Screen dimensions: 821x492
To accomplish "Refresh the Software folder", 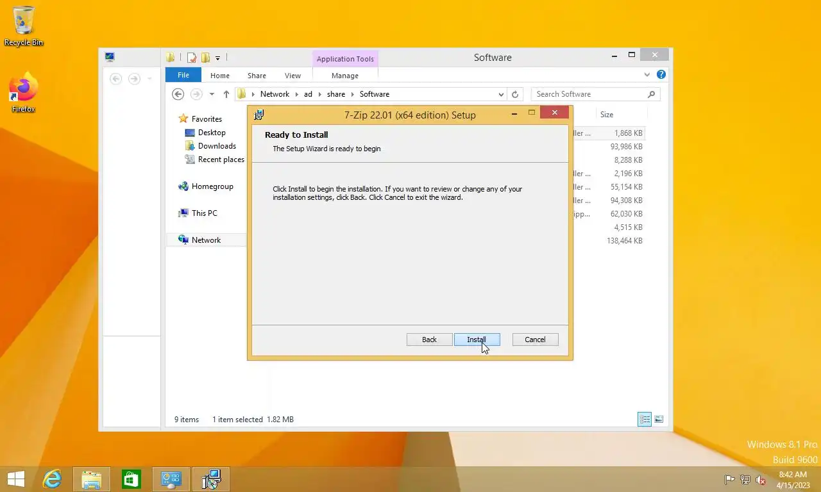I will pos(514,94).
